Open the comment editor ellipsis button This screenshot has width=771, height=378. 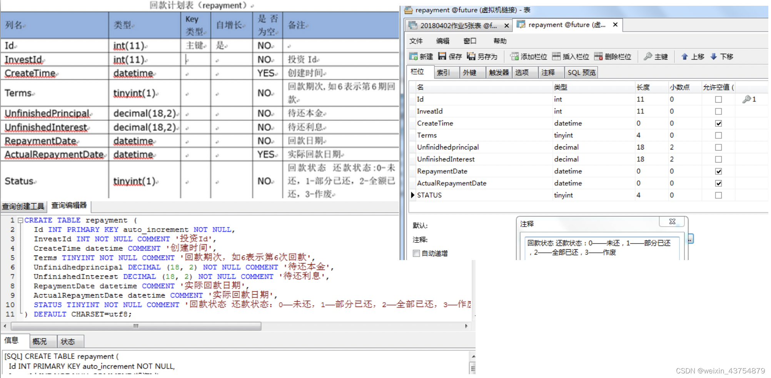[x=691, y=239]
